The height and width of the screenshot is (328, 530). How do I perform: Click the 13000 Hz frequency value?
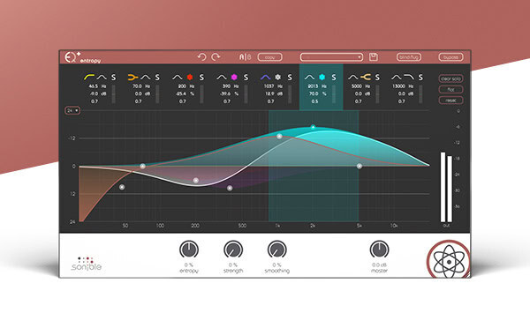(399, 86)
